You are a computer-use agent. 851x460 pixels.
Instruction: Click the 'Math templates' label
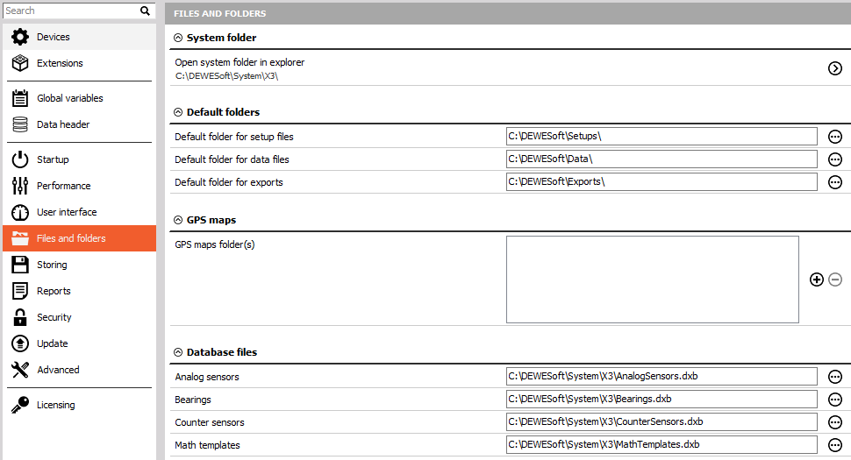207,445
